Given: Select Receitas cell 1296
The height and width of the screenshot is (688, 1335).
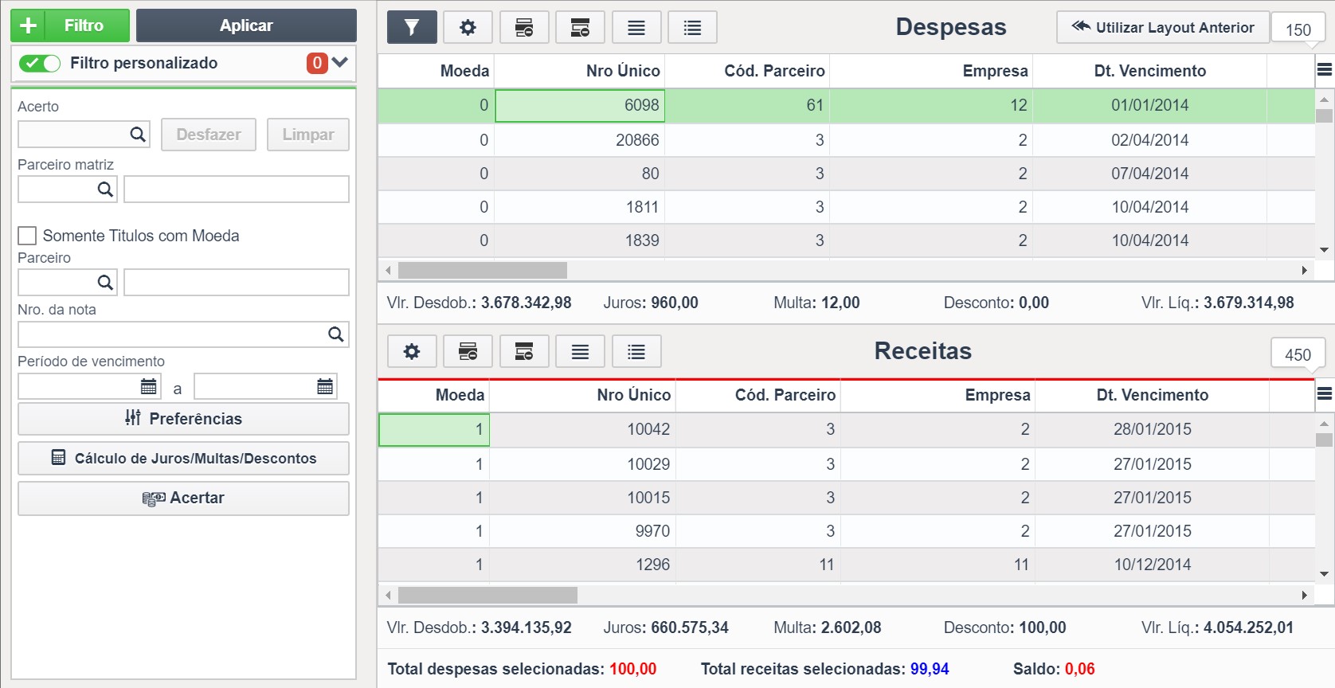Looking at the screenshot, I should (x=582, y=565).
